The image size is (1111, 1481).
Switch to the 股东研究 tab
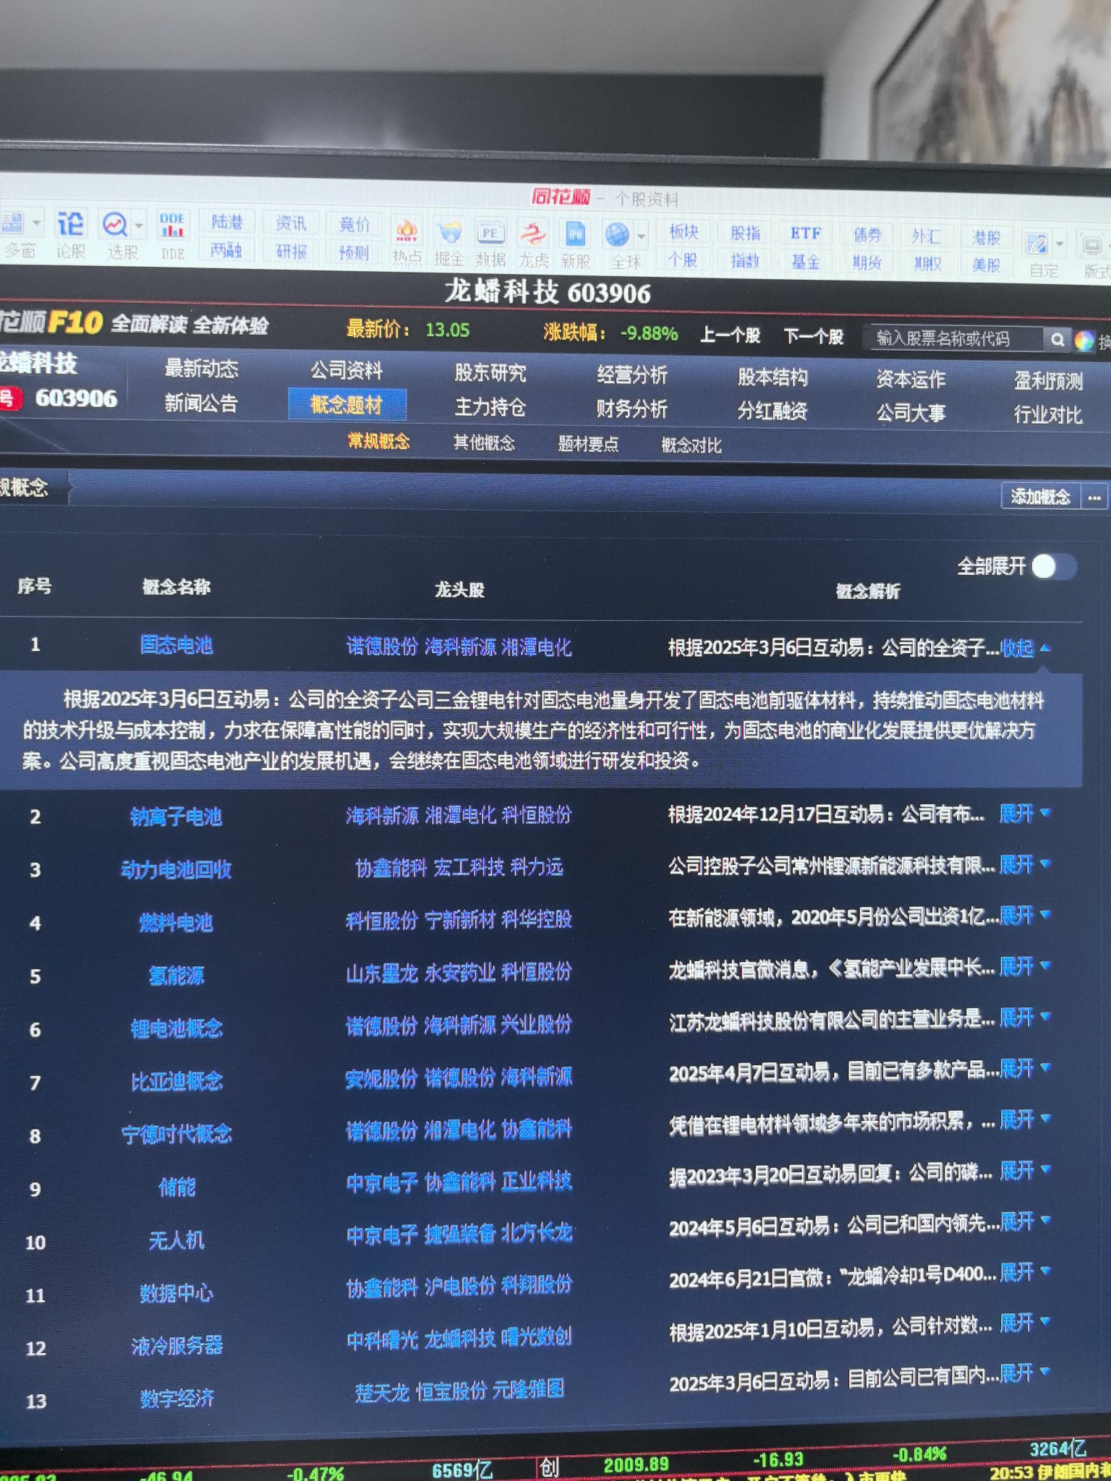490,373
